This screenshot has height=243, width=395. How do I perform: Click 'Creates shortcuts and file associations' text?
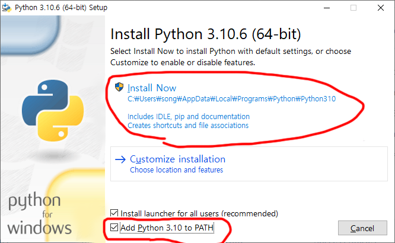188,126
